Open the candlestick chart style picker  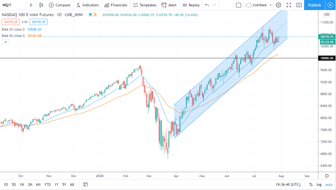point(41,5)
